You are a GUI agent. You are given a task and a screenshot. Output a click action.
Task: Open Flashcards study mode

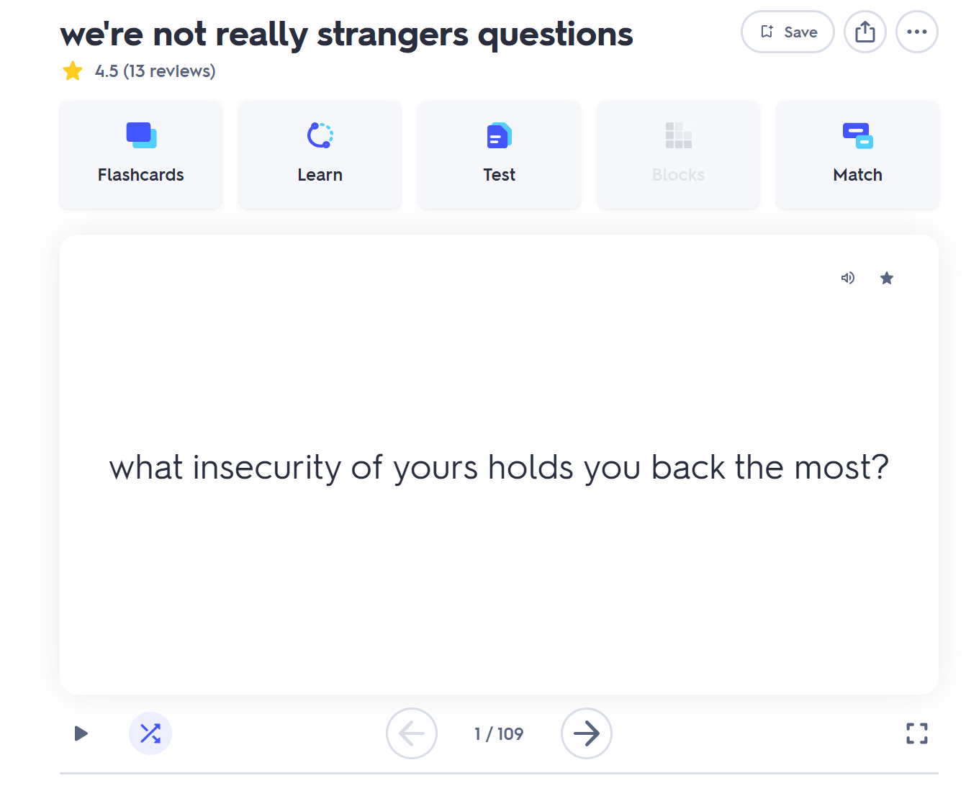pos(141,155)
